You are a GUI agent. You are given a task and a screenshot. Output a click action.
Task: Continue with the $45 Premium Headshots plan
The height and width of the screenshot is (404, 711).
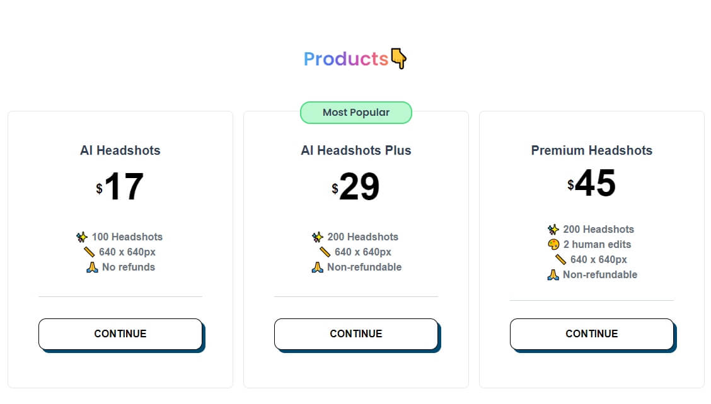592,334
